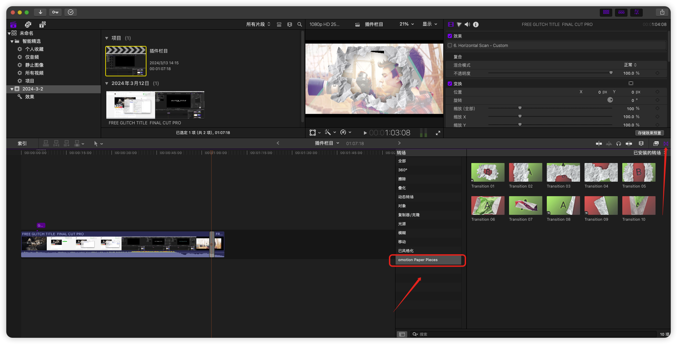Select the 叠化 dissolve category
The height and width of the screenshot is (344, 677).
(x=428, y=188)
